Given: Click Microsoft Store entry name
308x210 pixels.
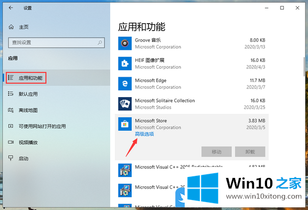Looking at the screenshot, I should 151,121.
